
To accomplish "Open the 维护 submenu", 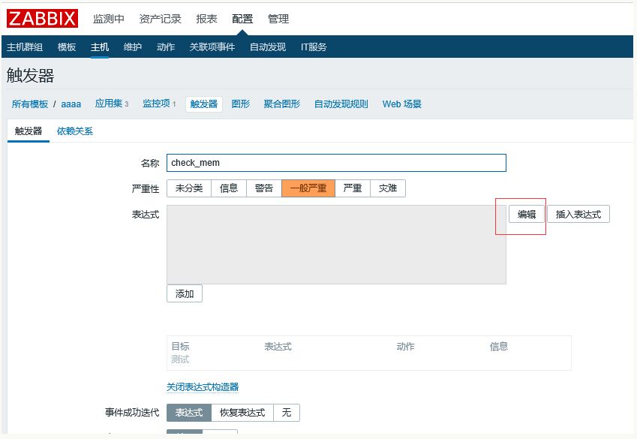I will point(133,47).
